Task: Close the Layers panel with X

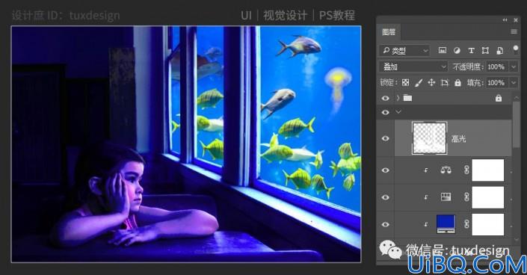Action: point(516,20)
